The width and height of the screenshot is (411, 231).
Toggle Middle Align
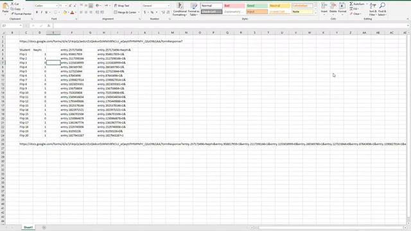click(86, 6)
